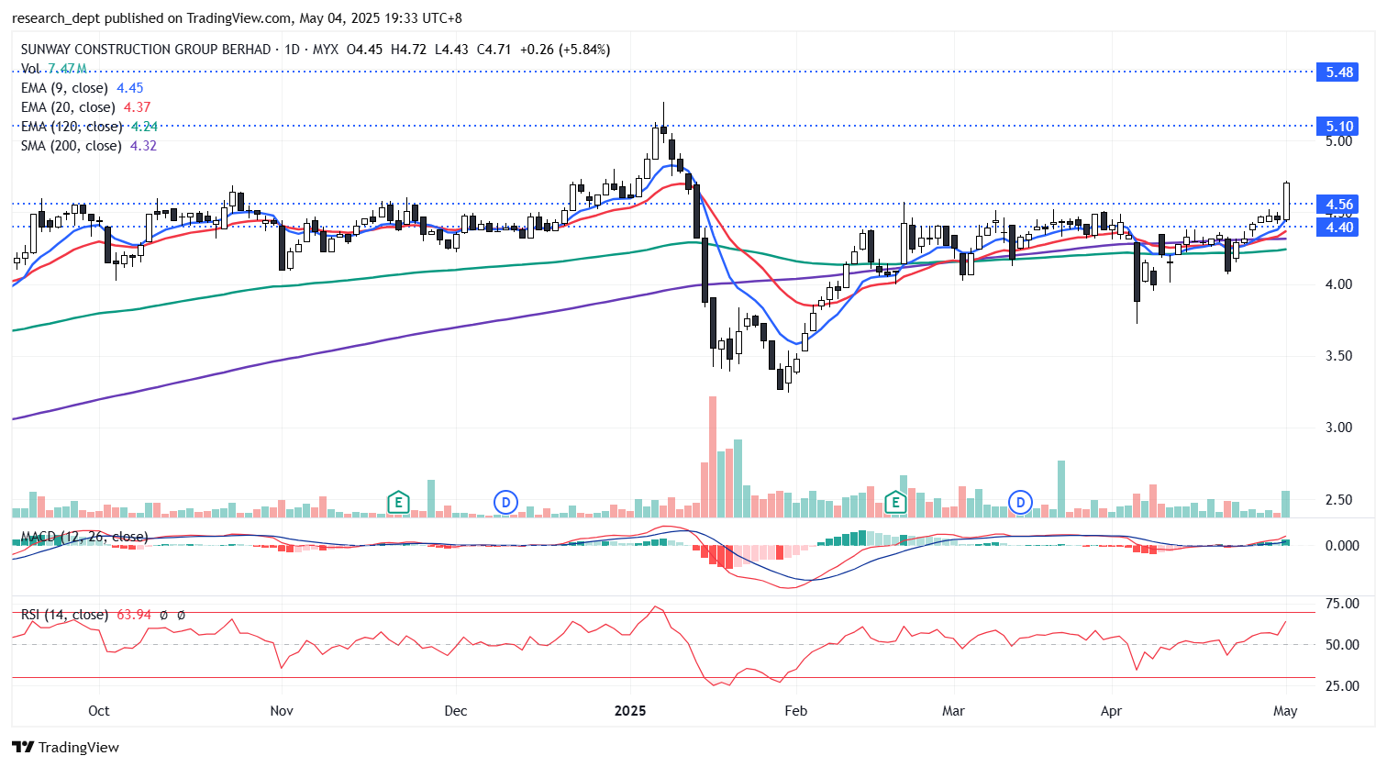This screenshot has width=1387, height=767.
Task: Click the late-November earnings E marker
Action: click(x=397, y=502)
